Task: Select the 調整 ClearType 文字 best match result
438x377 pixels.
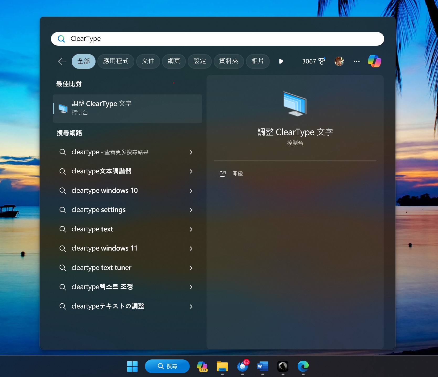Action: (127, 108)
